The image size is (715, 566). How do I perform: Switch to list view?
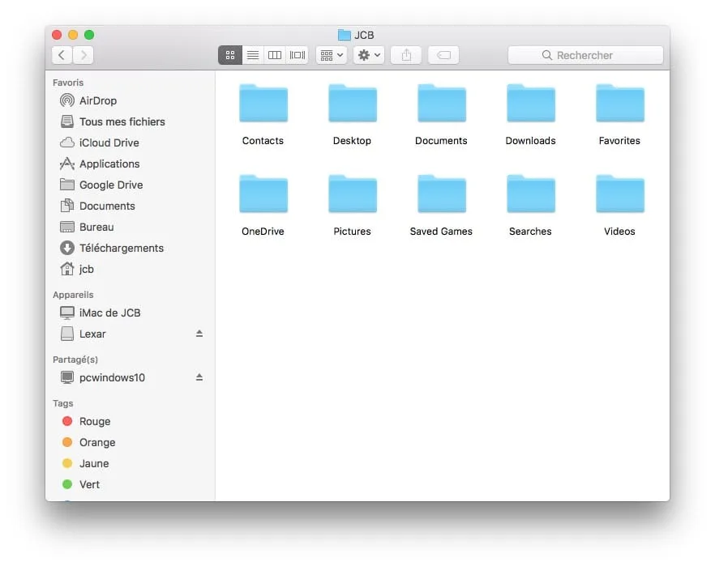click(x=253, y=55)
